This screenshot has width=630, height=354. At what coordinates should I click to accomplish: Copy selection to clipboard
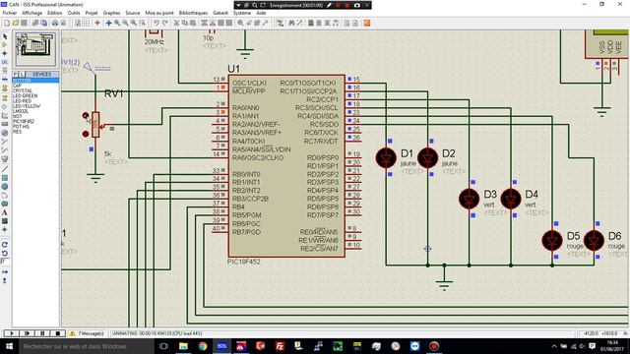(x=185, y=24)
